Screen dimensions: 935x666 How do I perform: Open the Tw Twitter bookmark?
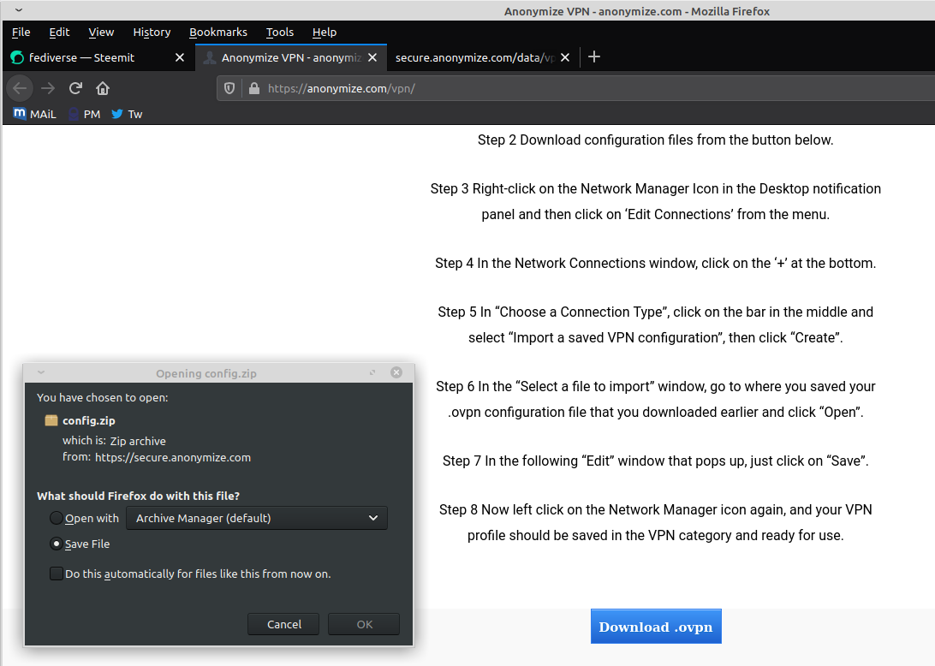[127, 114]
